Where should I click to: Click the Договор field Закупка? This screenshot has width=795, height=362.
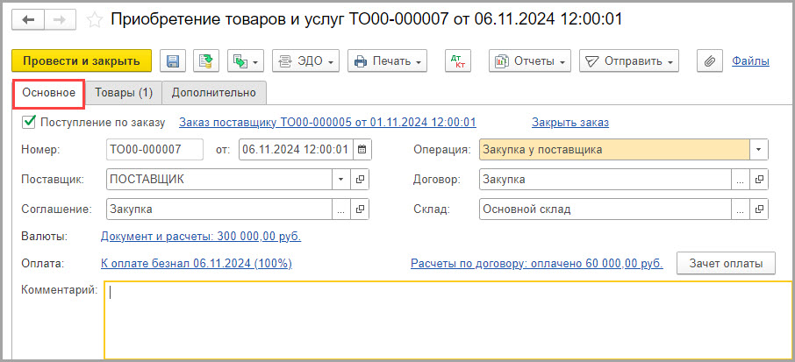[x=605, y=179]
